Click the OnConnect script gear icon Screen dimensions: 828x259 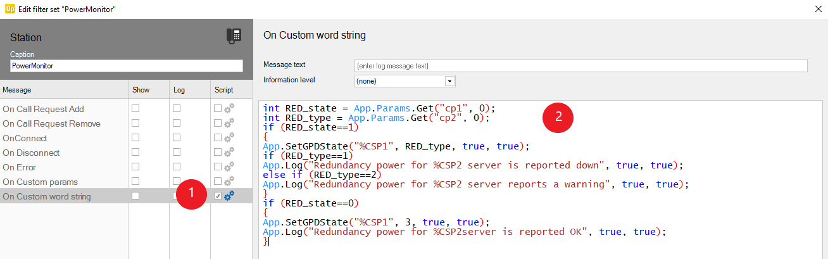point(229,138)
